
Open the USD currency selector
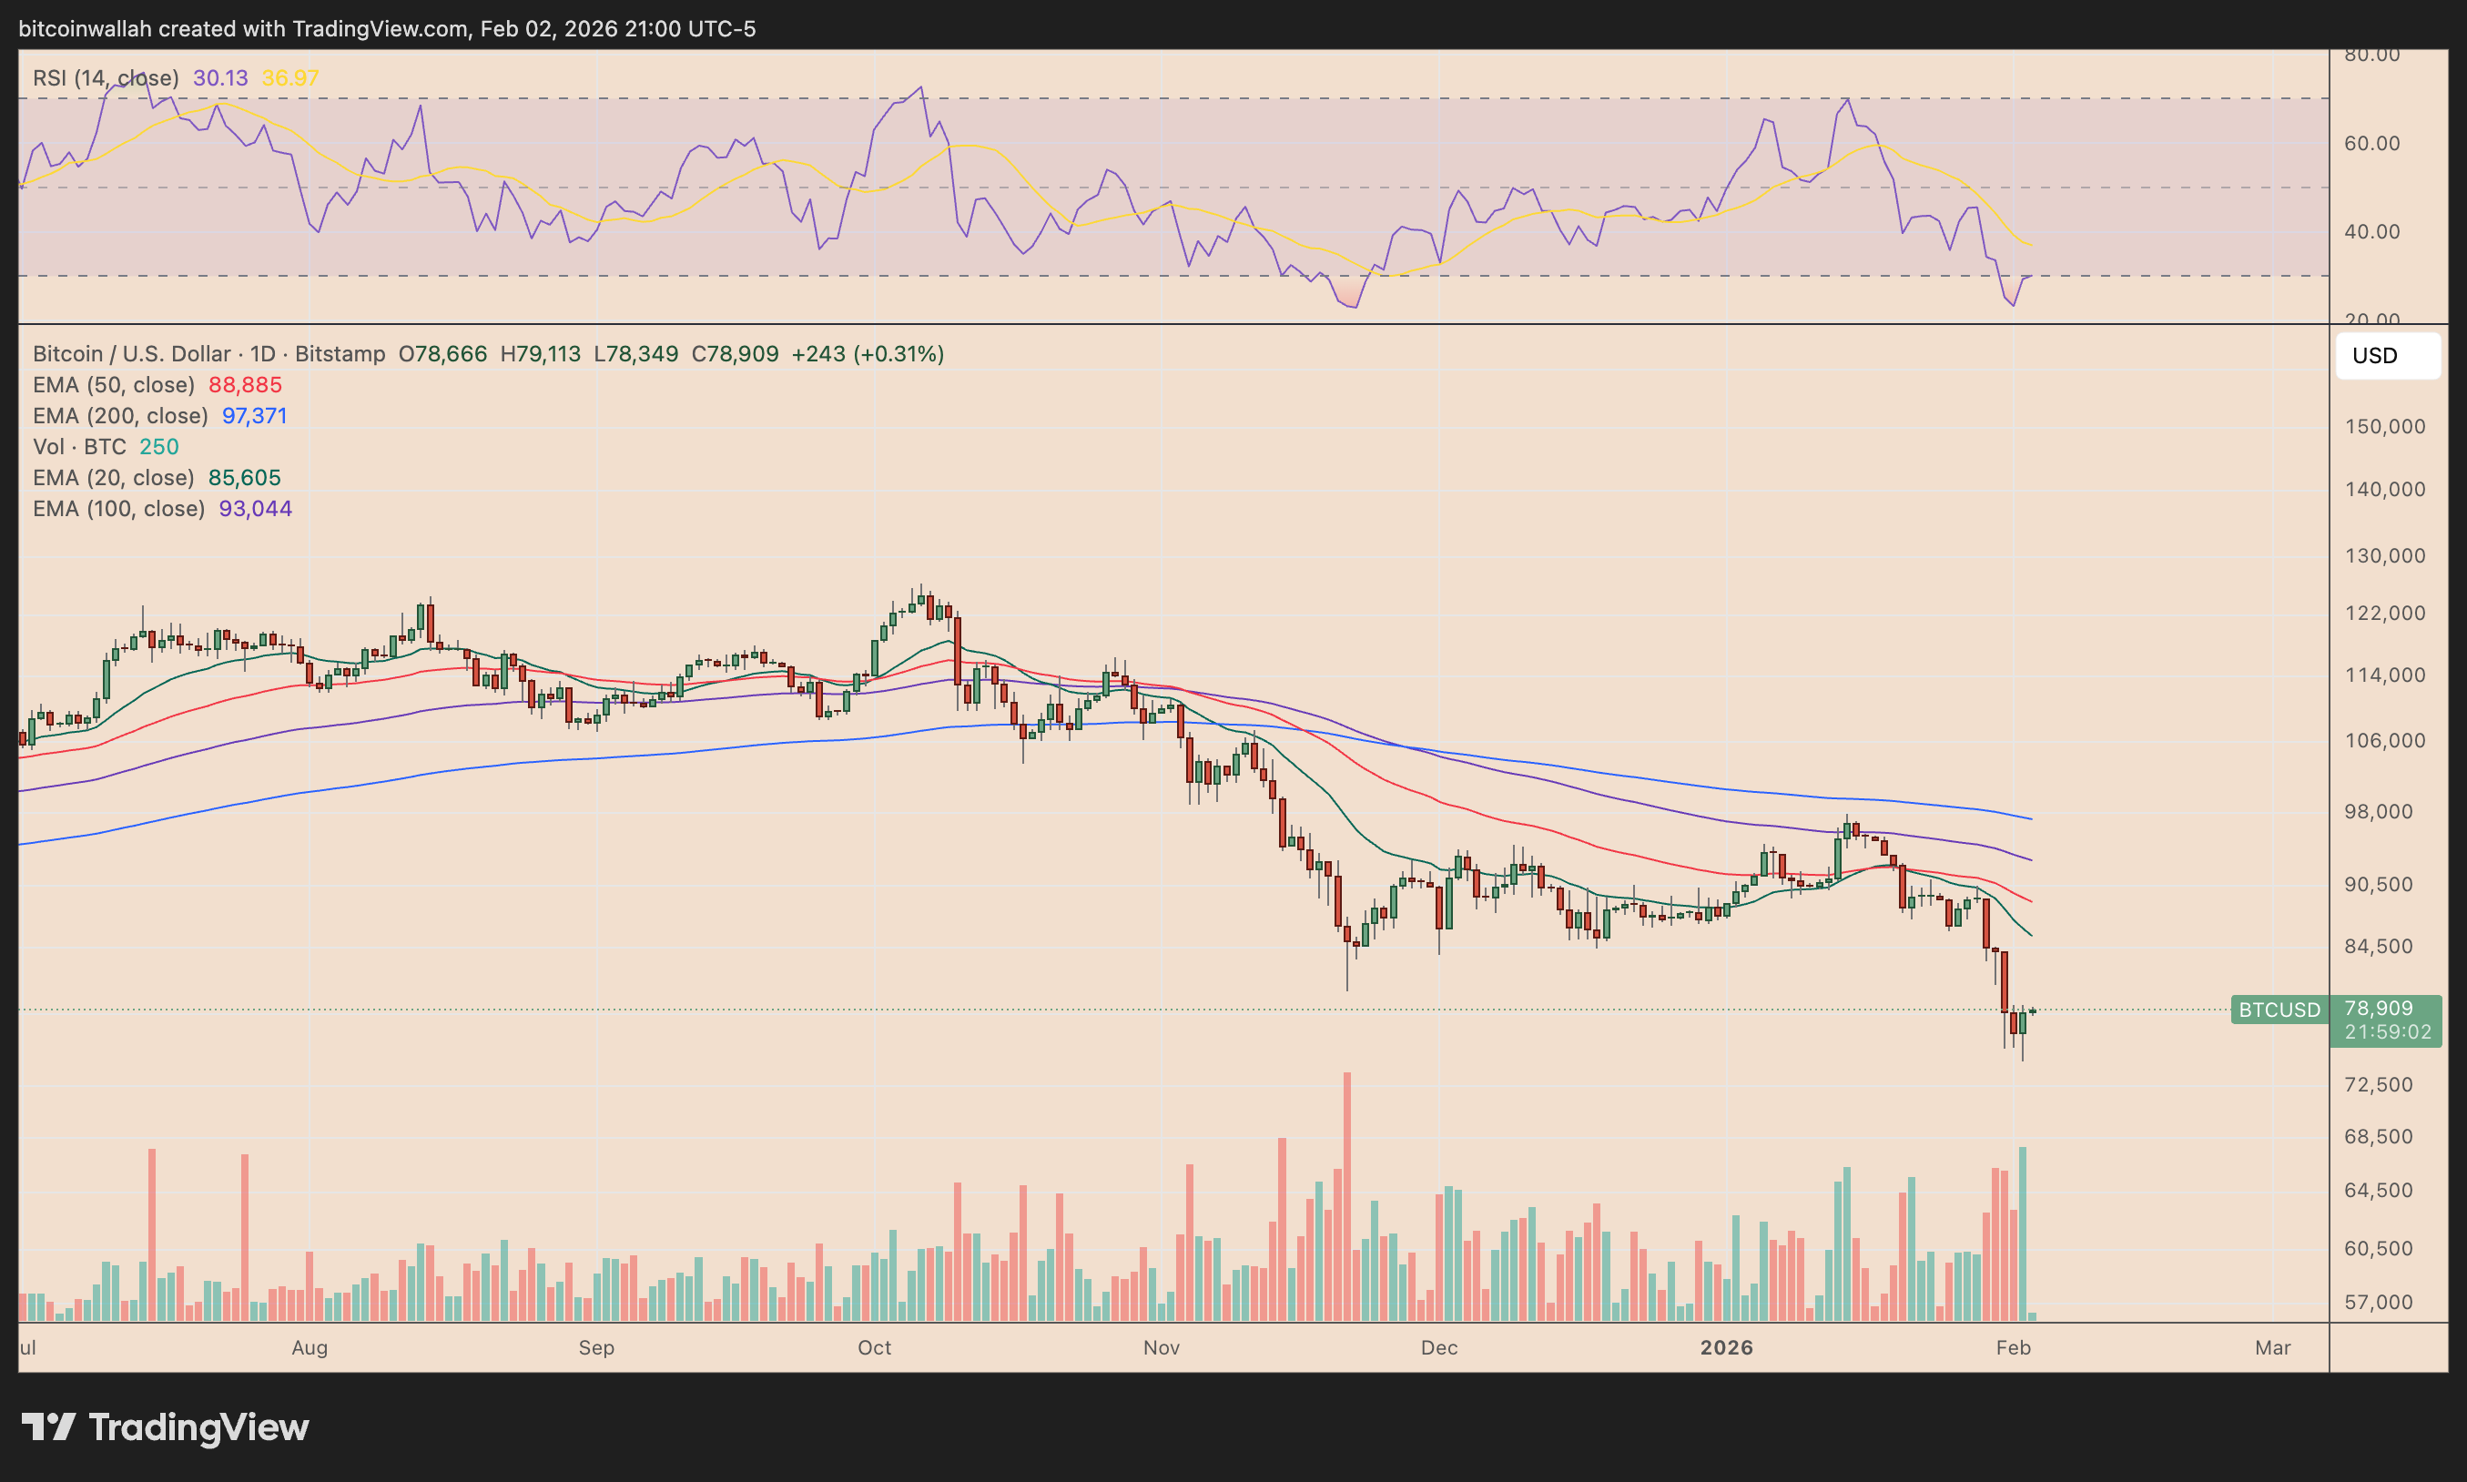(x=2388, y=356)
